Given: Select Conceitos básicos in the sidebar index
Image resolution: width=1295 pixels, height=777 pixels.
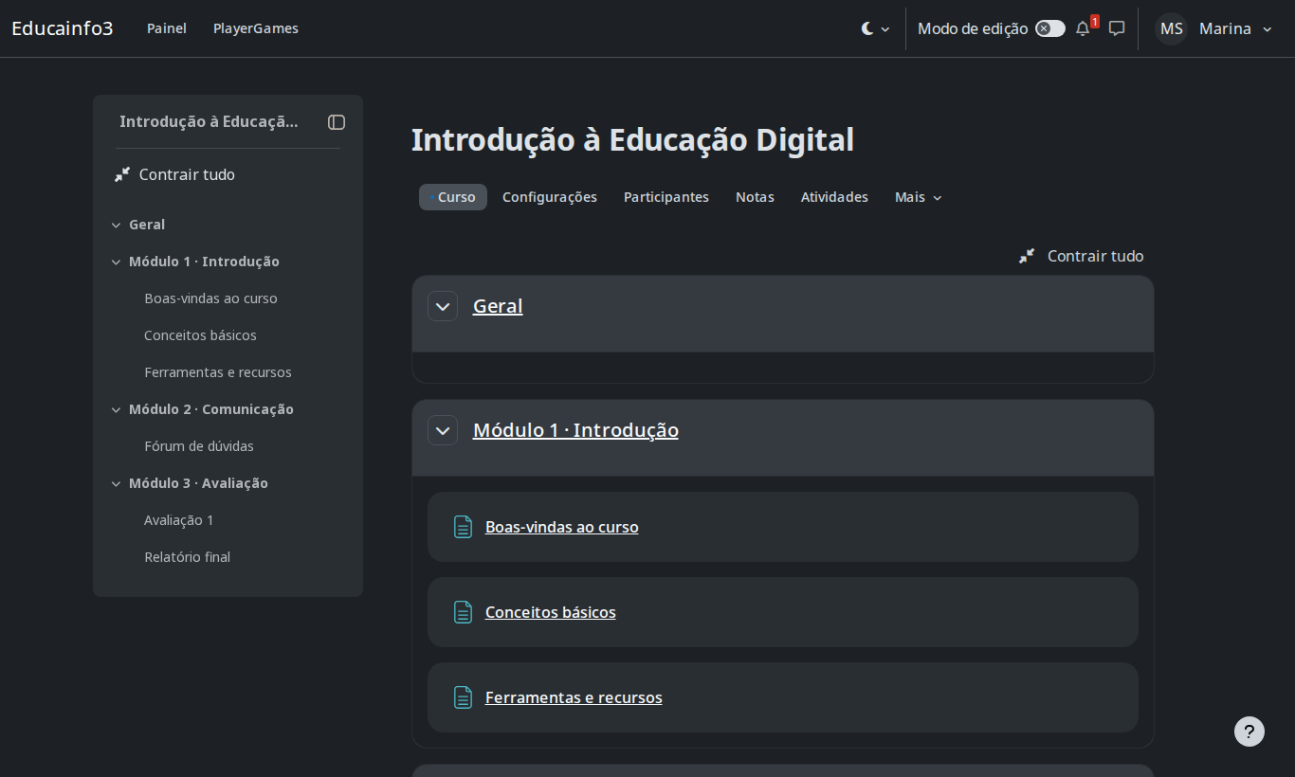Looking at the screenshot, I should [200, 335].
